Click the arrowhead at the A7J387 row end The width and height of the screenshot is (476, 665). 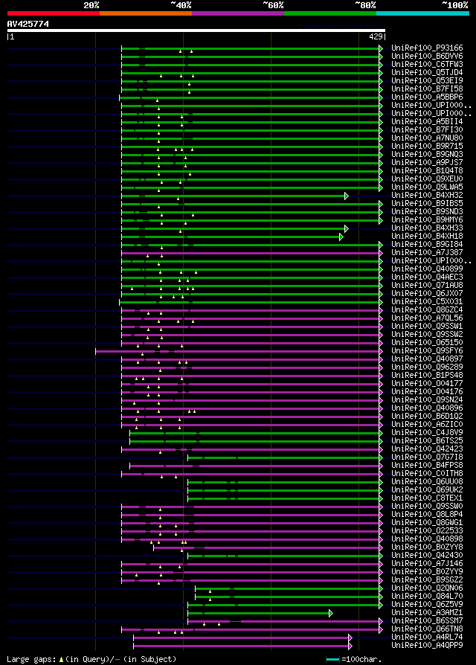(x=381, y=253)
